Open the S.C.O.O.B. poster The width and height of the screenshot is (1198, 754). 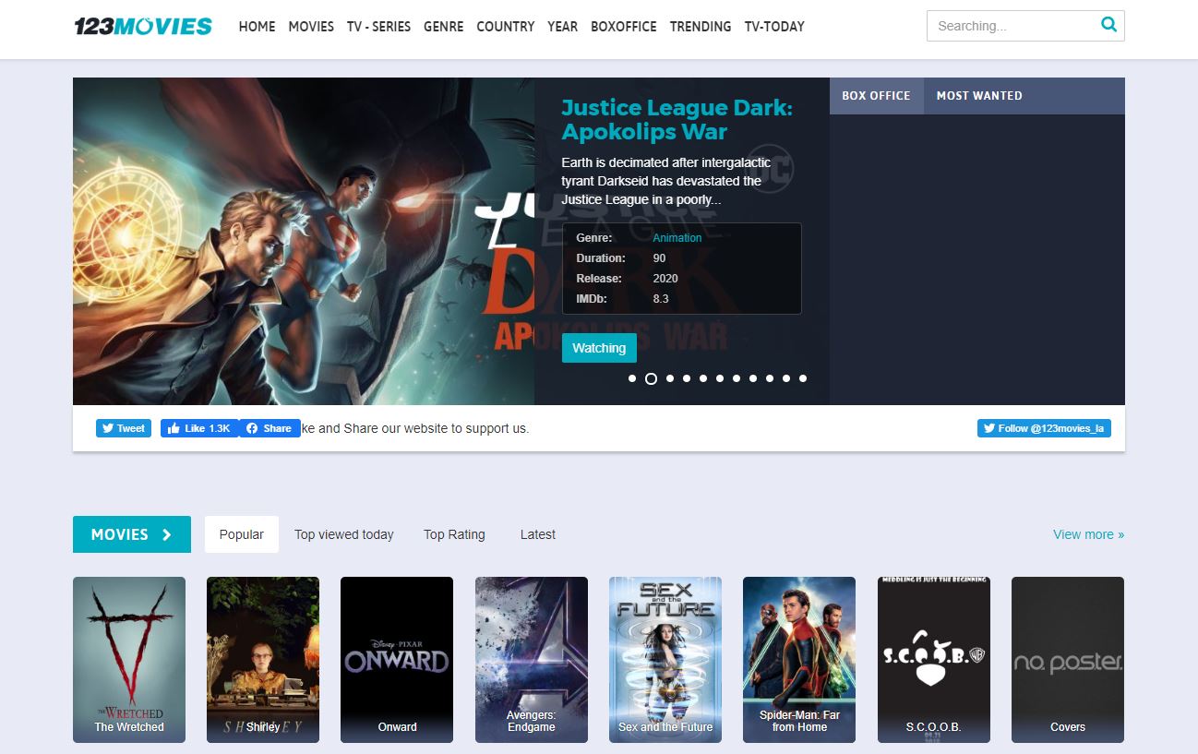[x=934, y=660]
